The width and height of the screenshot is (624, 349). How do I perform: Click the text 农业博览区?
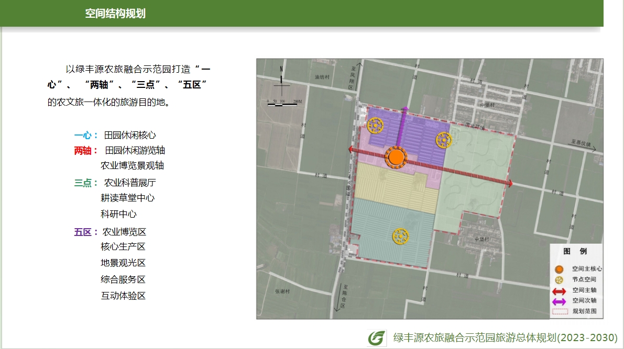click(125, 232)
